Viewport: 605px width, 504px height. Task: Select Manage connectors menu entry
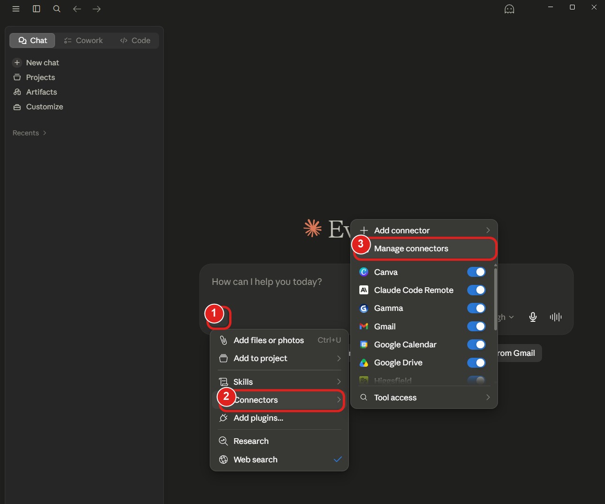tap(425, 248)
